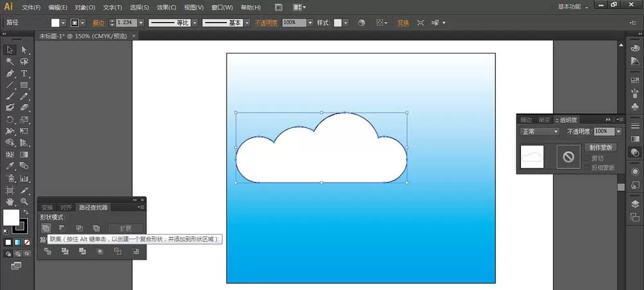Open the 正常 blend mode dropdown
The image size is (644, 290).
(x=540, y=132)
